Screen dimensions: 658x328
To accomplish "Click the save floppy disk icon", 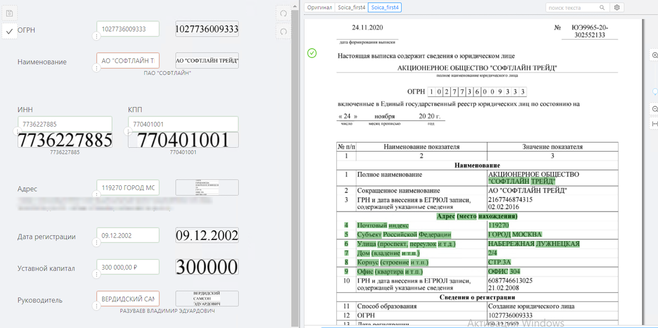I will coord(9,13).
